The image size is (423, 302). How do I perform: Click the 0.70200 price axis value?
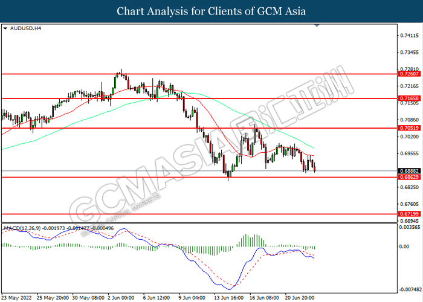coord(409,137)
